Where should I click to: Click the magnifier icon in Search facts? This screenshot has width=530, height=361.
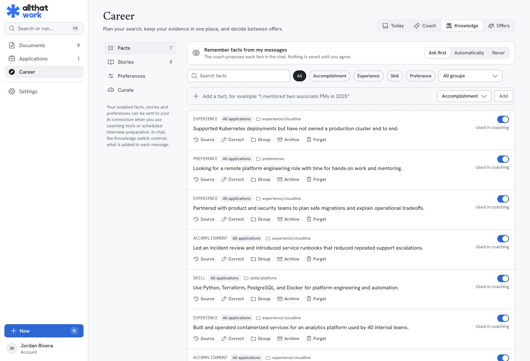tap(194, 76)
